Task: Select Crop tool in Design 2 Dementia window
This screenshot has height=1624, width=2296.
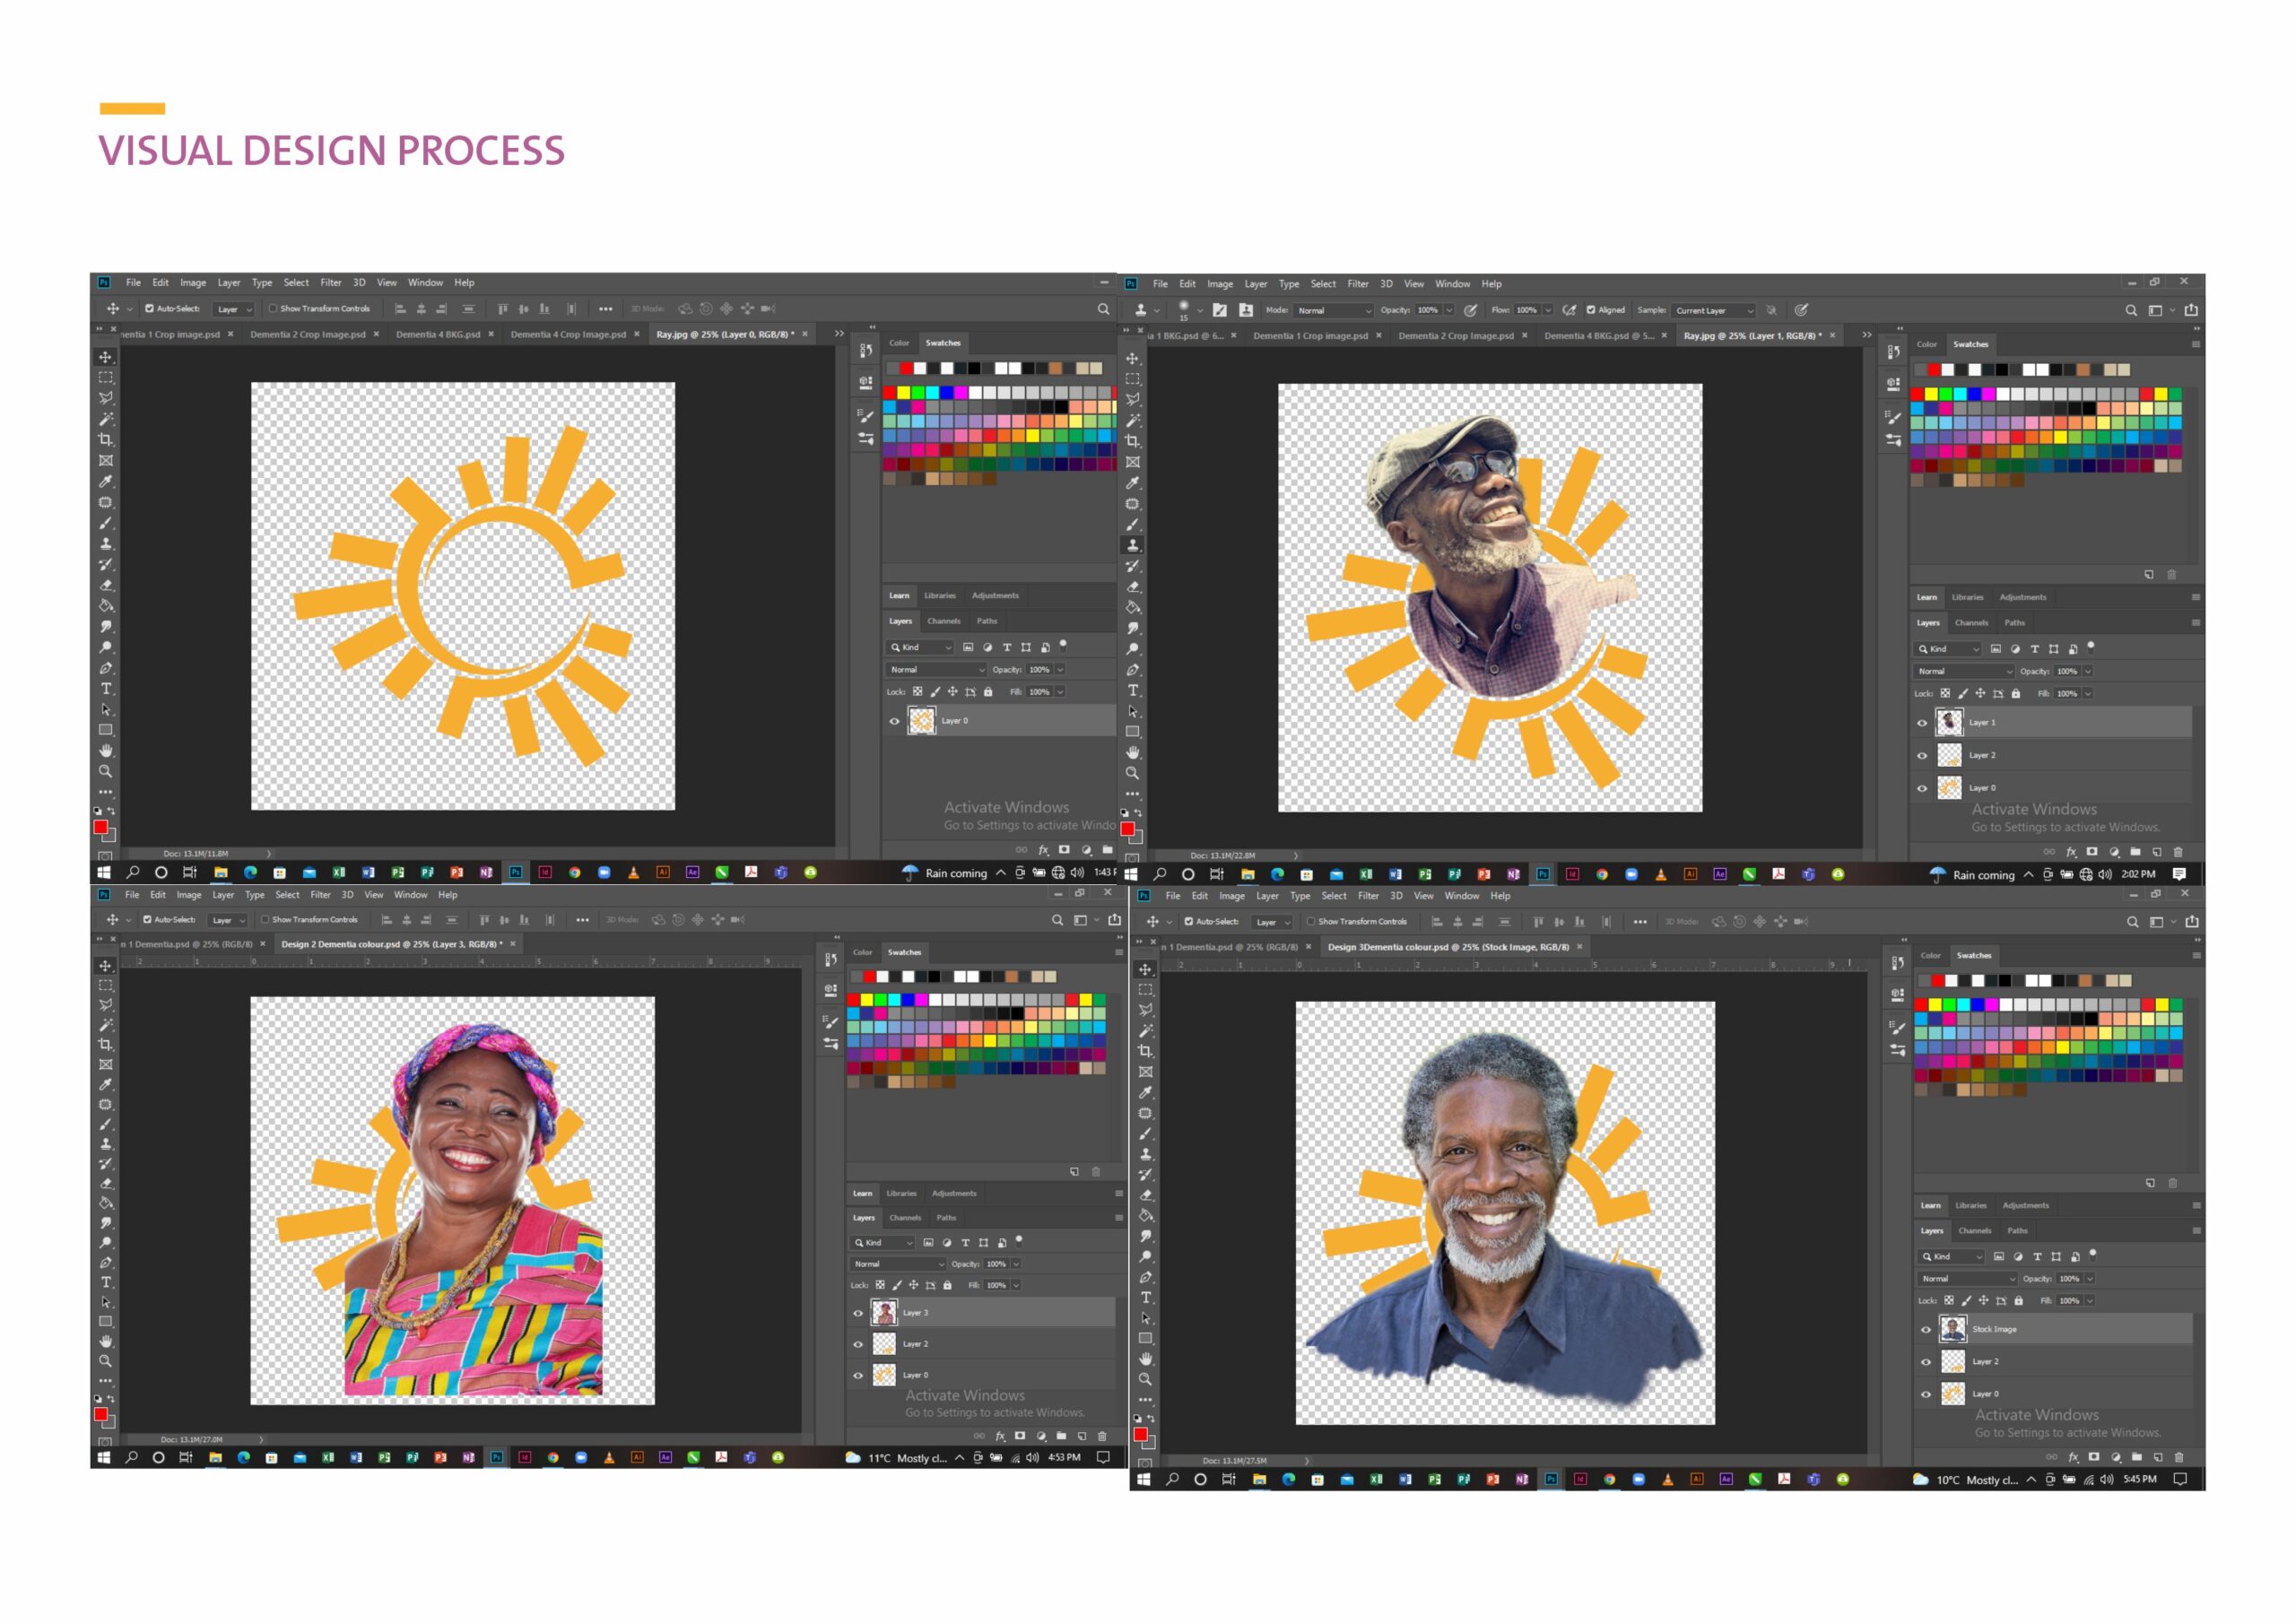Action: coord(105,1044)
